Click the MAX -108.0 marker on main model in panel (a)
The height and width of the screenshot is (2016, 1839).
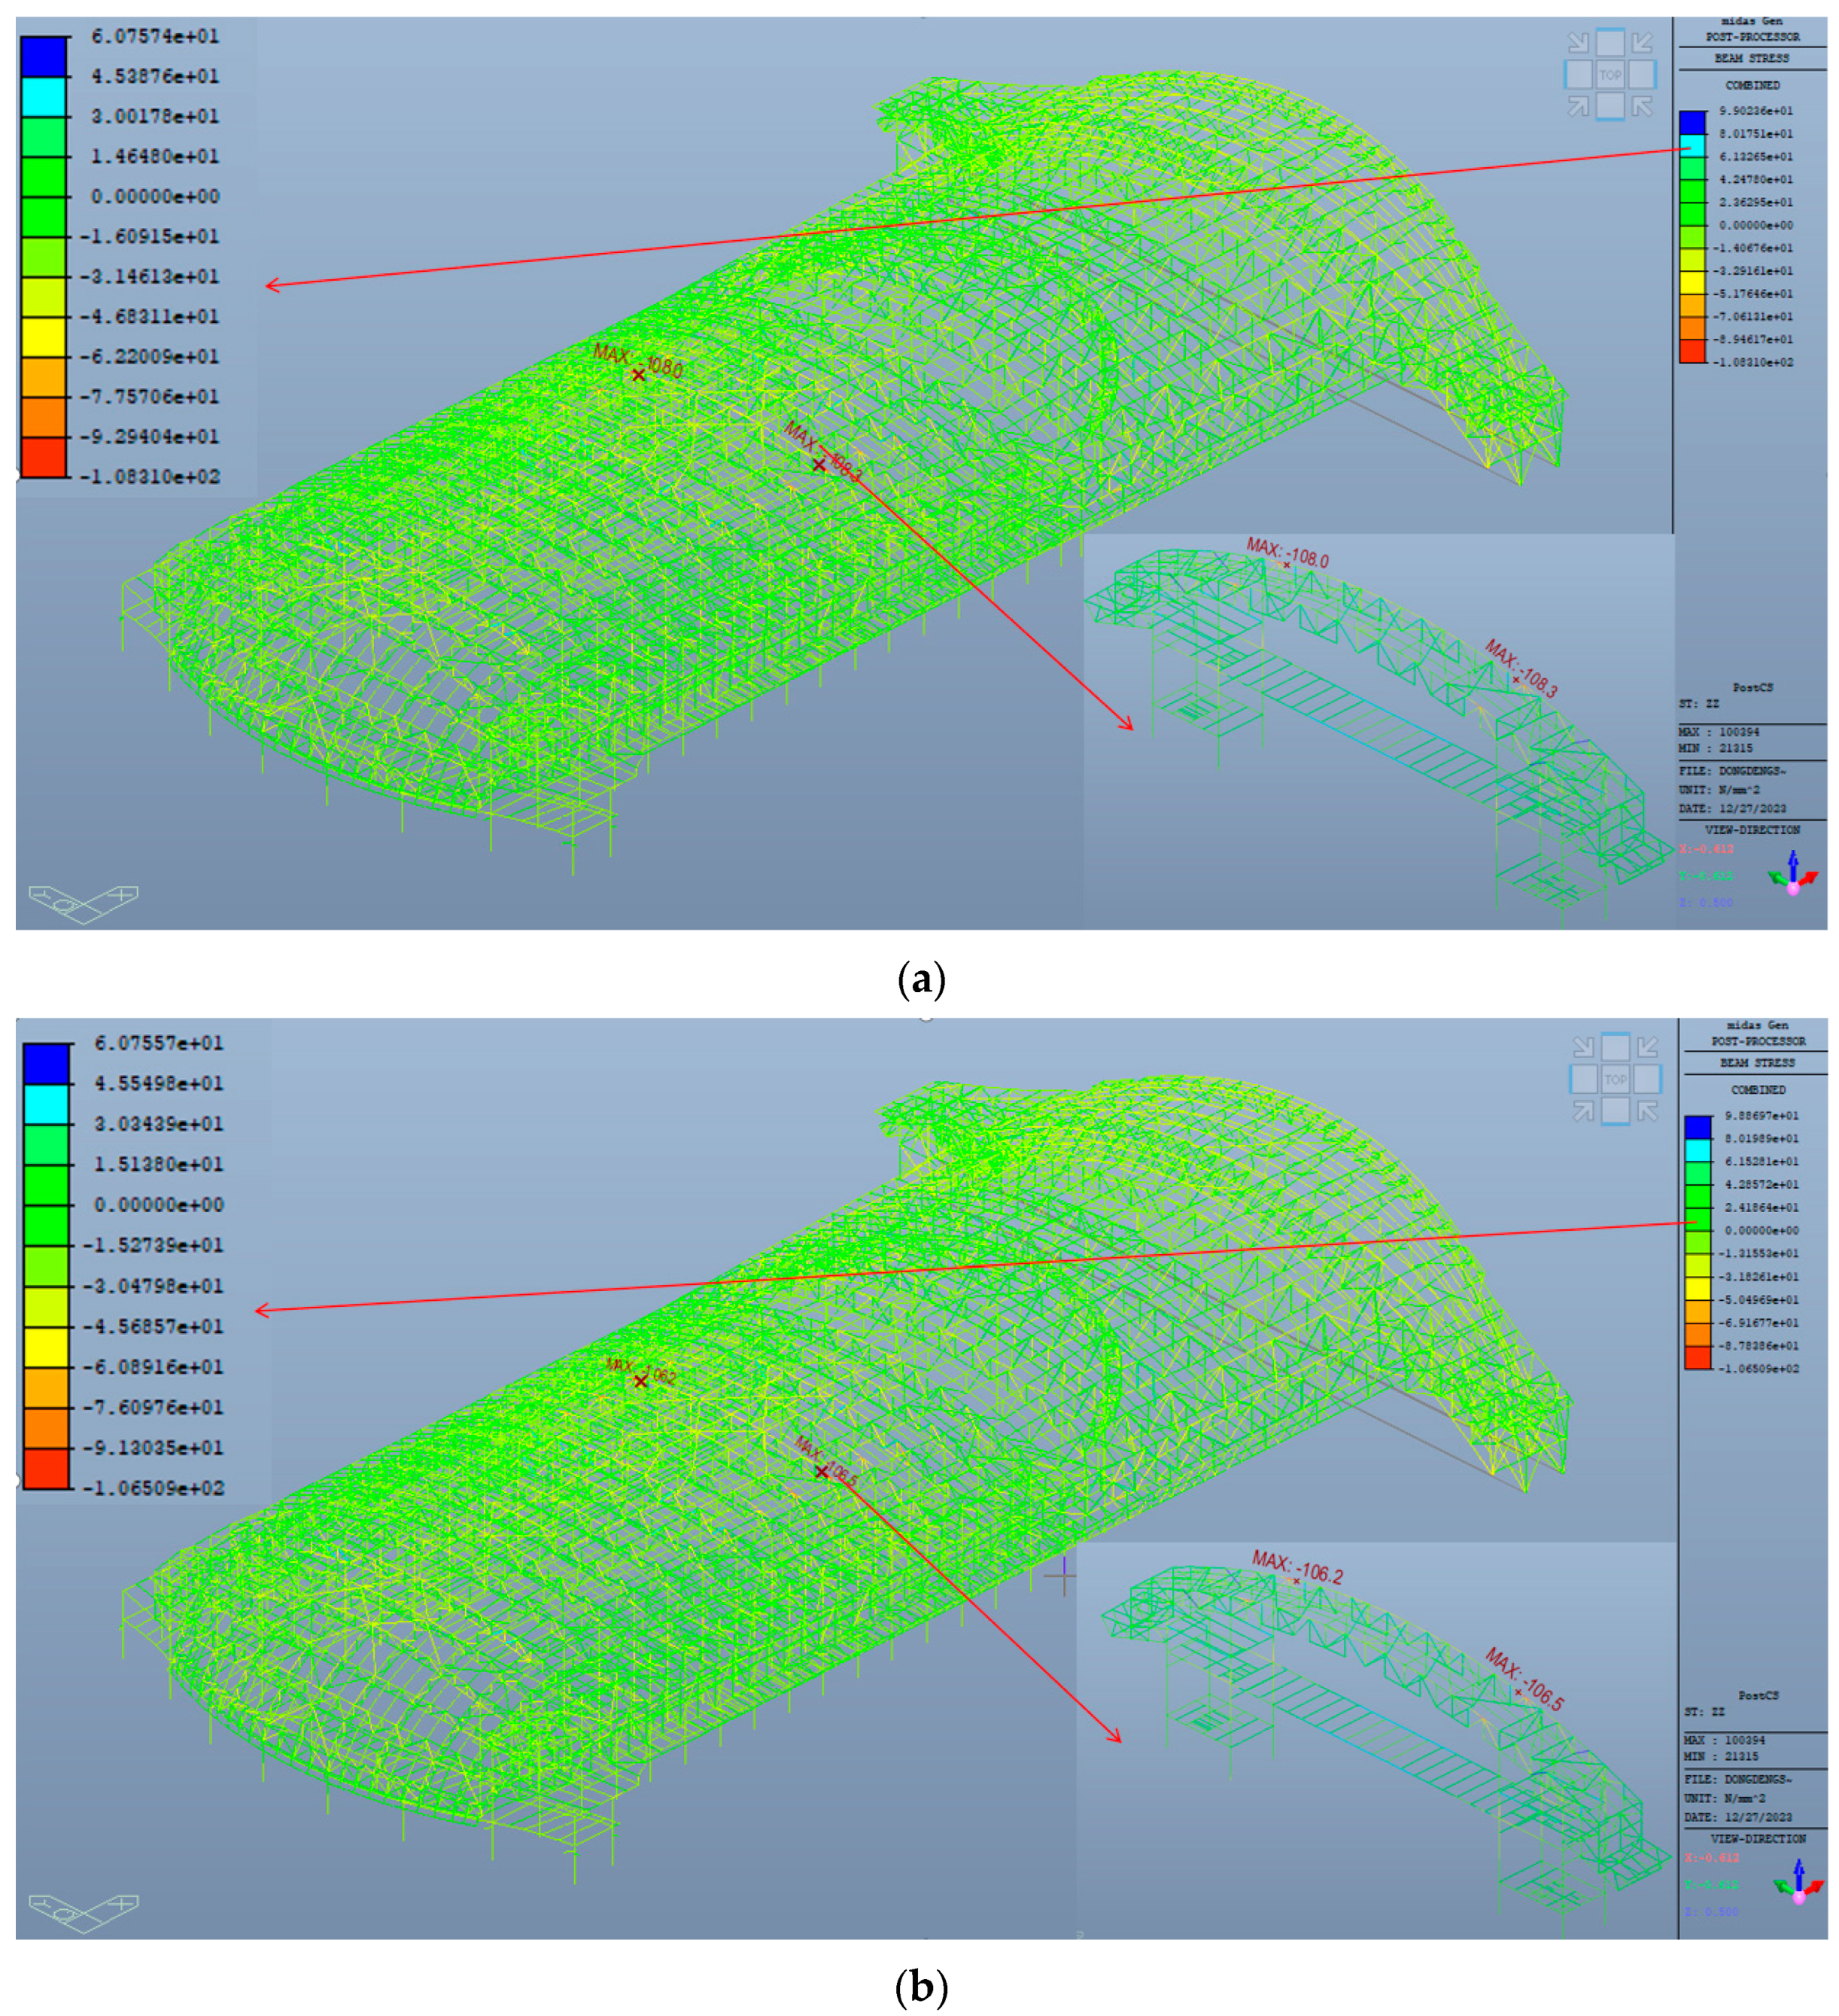(x=637, y=375)
